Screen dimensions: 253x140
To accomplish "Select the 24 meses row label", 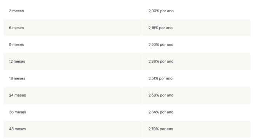I will click(18, 95).
